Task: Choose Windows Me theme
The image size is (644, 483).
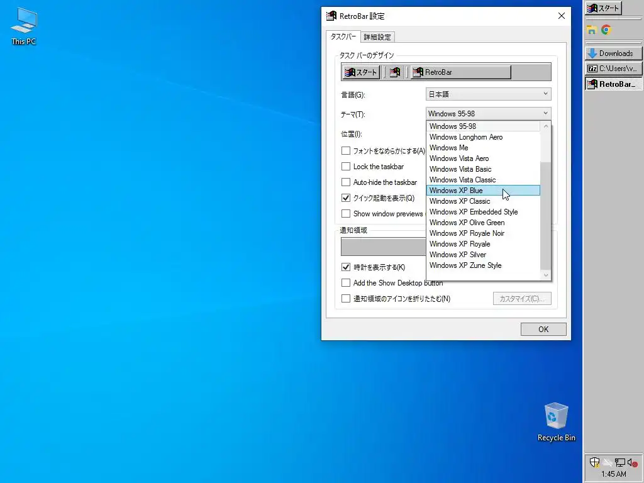Action: tap(484, 147)
